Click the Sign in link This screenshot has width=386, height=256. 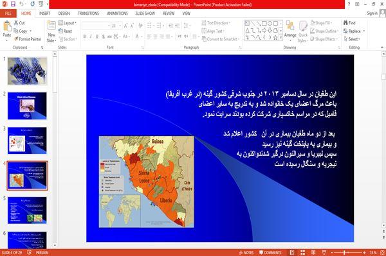[x=372, y=13]
